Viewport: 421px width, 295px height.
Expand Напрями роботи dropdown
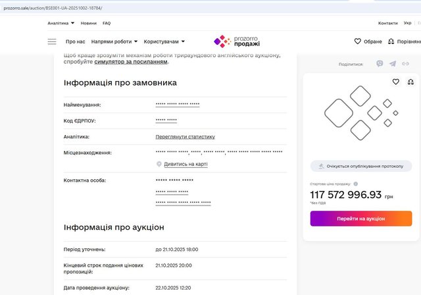(114, 41)
